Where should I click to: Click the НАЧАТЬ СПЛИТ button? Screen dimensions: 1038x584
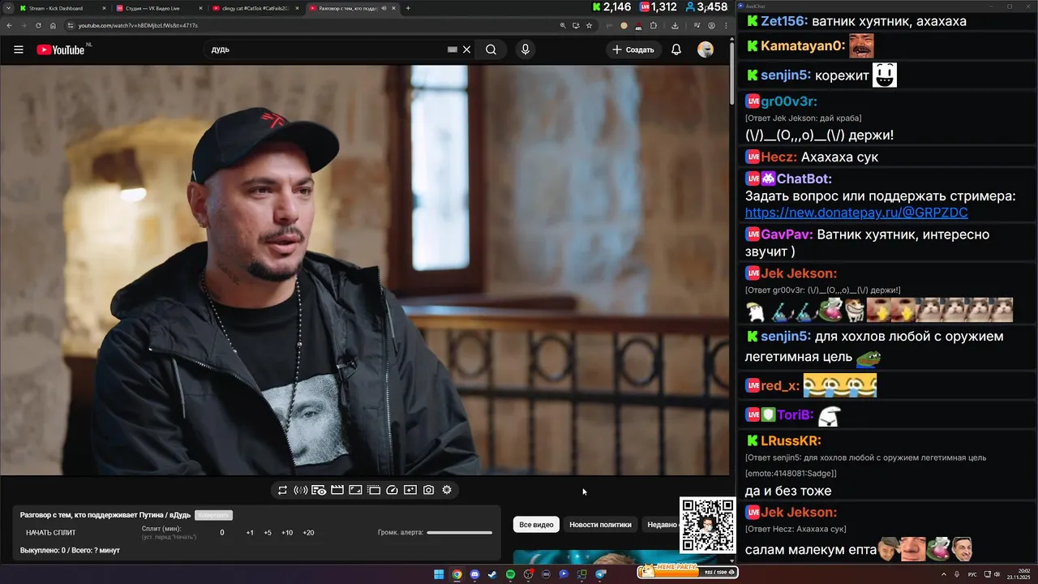coord(51,533)
